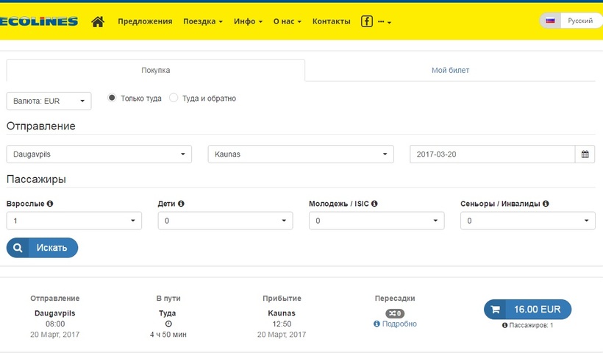Open the Facebook icon link
The height and width of the screenshot is (353, 603).
[366, 21]
